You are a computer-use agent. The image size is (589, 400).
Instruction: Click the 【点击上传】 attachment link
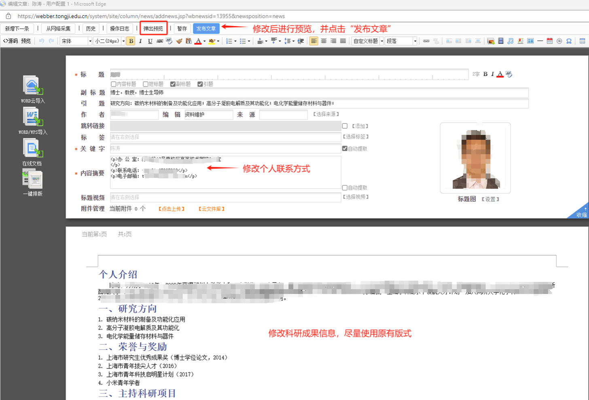click(172, 209)
